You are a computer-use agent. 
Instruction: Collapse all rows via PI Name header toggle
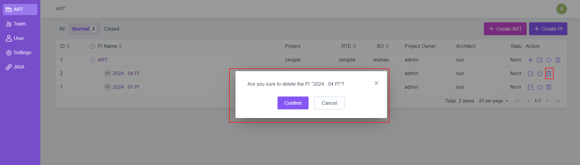click(92, 46)
